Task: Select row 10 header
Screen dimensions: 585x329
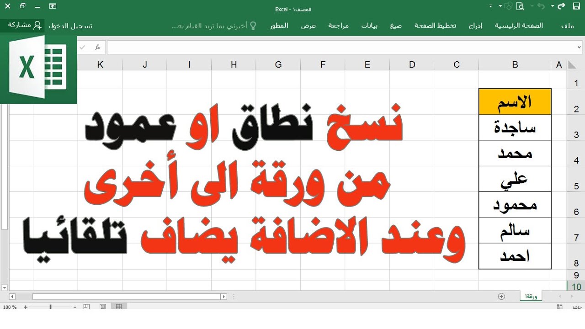Action: click(576, 286)
